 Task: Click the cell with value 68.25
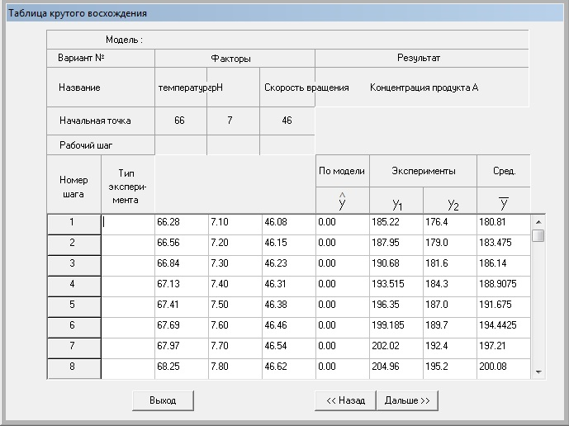pyautogui.click(x=182, y=369)
